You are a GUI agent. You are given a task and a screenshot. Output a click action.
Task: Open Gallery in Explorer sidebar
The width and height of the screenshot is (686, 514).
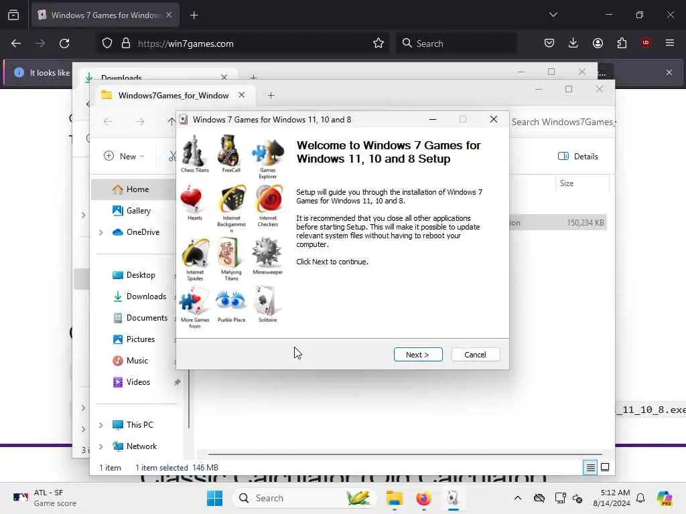[x=133, y=211]
